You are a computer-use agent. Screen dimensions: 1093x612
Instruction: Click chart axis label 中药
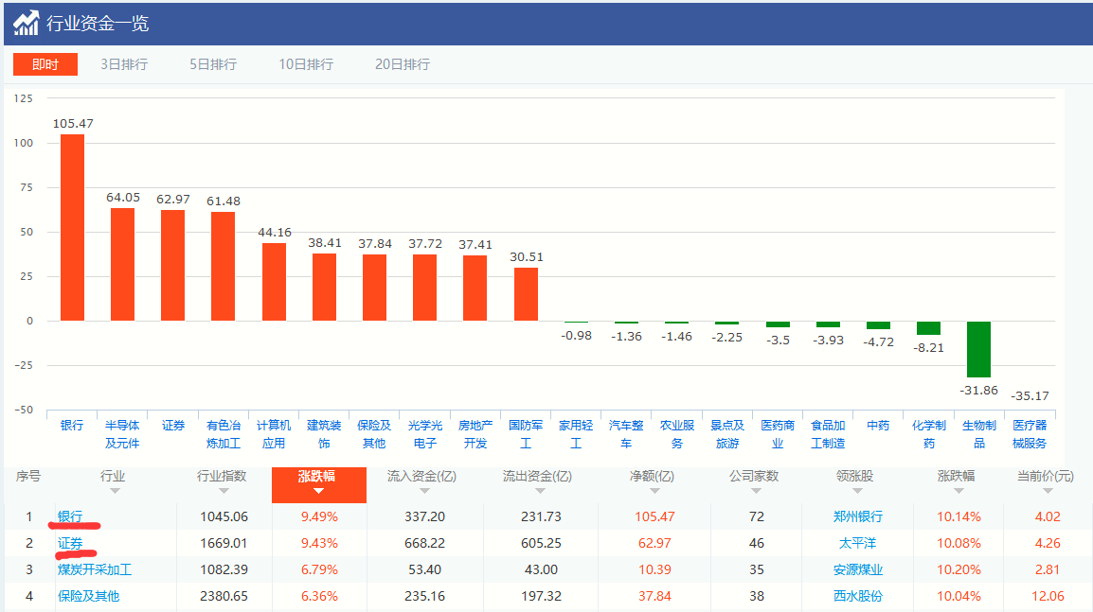[878, 426]
